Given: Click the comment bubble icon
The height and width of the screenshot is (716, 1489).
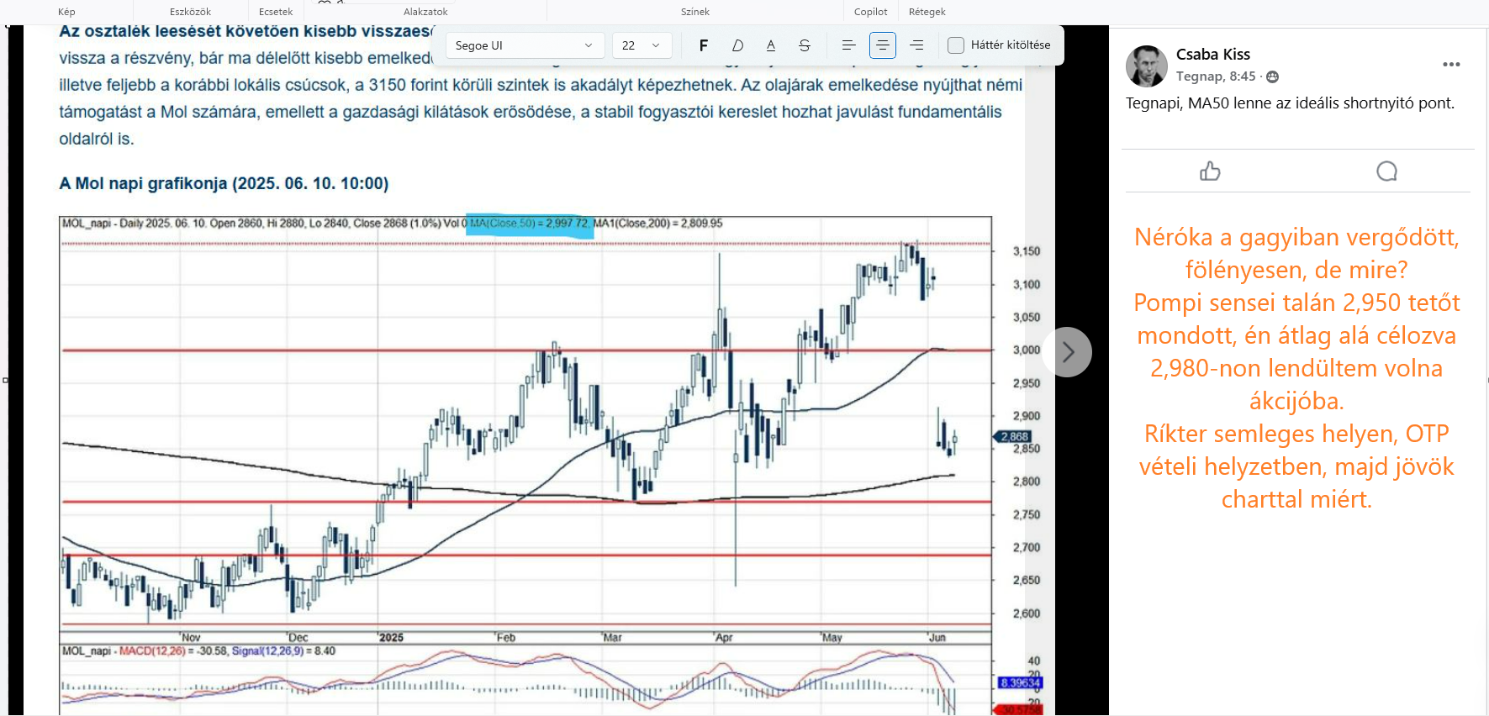Looking at the screenshot, I should click(x=1386, y=171).
